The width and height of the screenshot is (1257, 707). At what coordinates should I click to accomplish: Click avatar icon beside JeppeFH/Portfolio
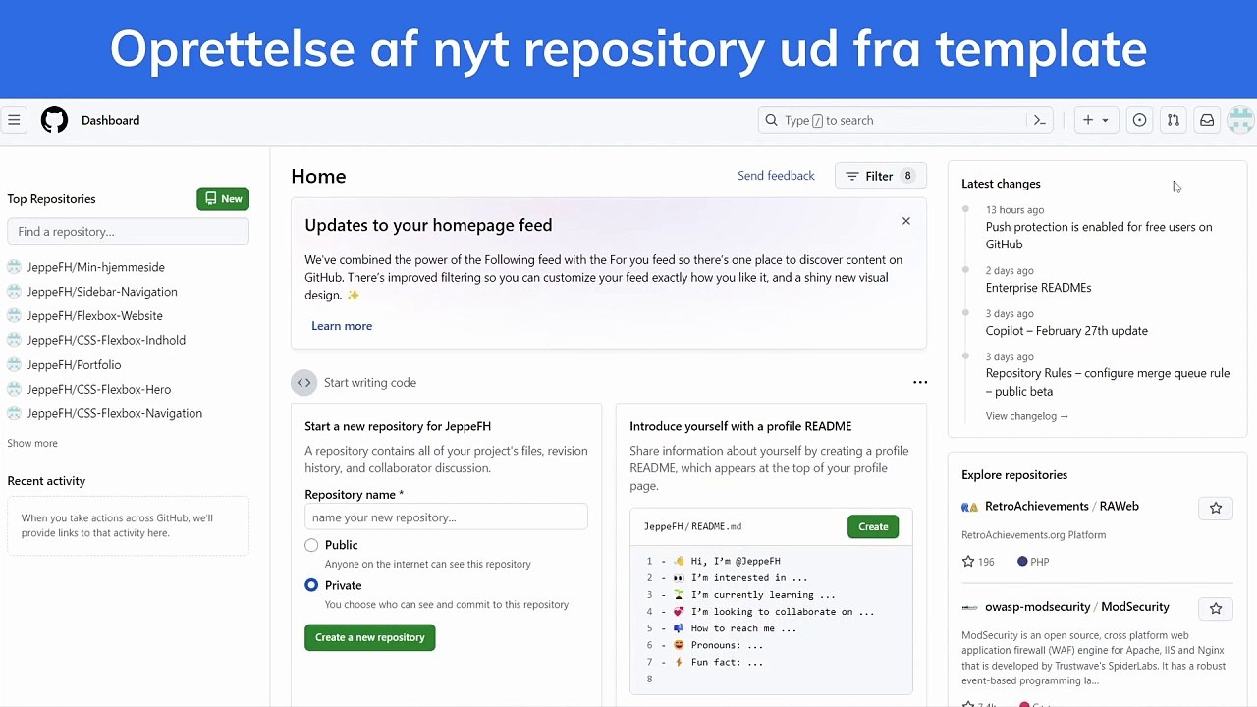point(14,364)
